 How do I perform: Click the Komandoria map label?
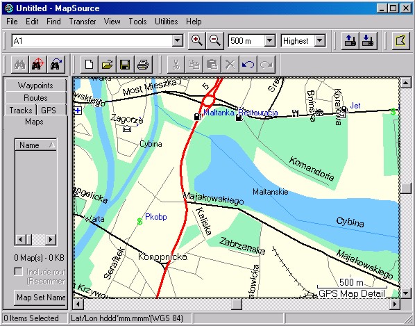pos(312,169)
